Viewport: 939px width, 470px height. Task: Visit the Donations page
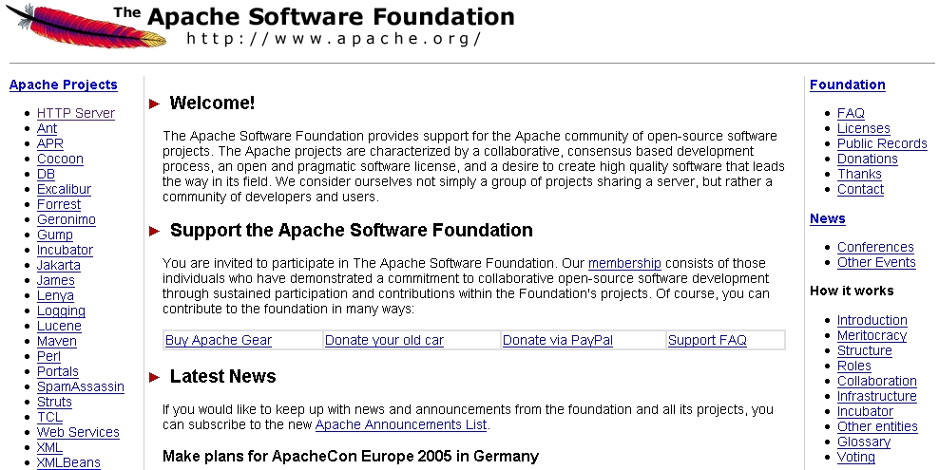pos(868,160)
